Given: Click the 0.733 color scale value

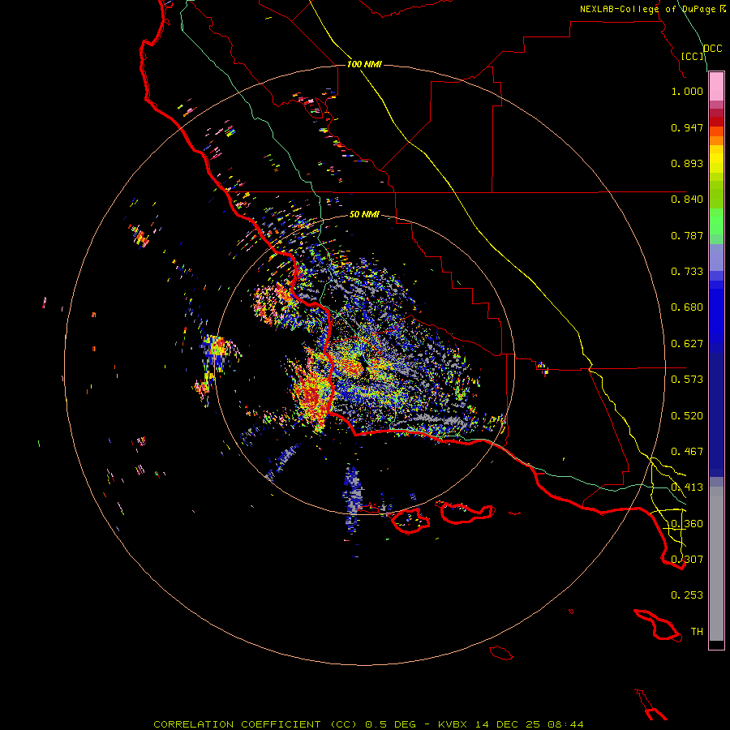Looking at the screenshot, I should point(687,272).
